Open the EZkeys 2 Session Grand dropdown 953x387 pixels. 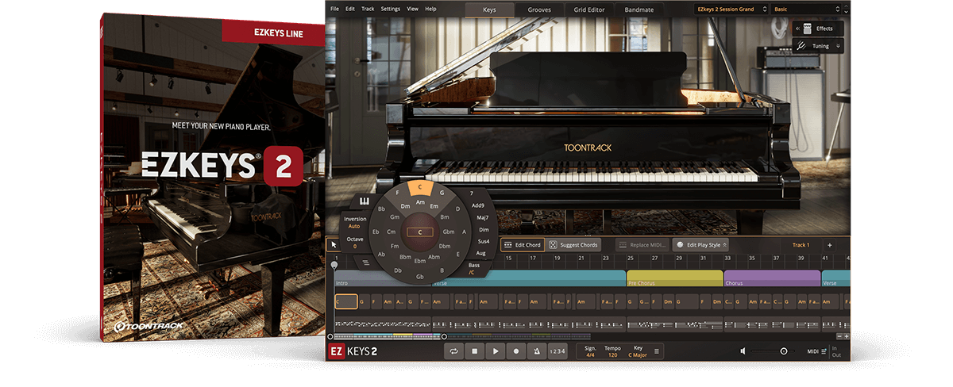[x=729, y=9]
